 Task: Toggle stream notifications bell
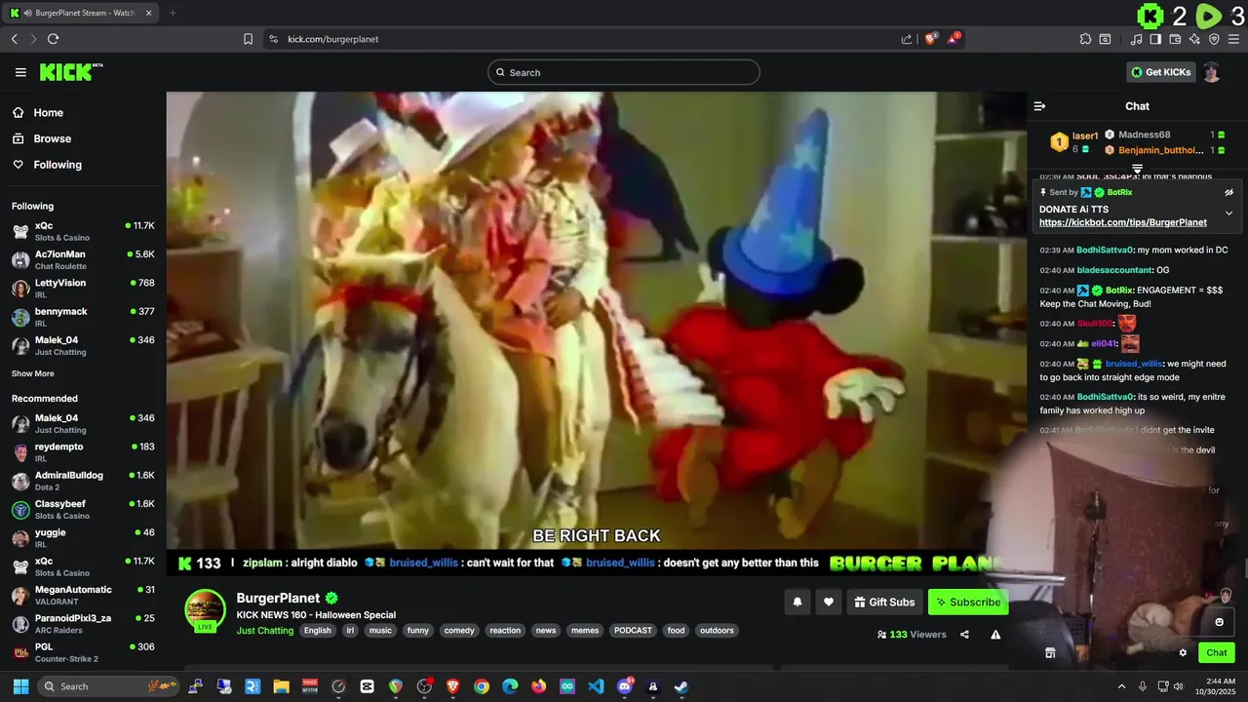[797, 603]
